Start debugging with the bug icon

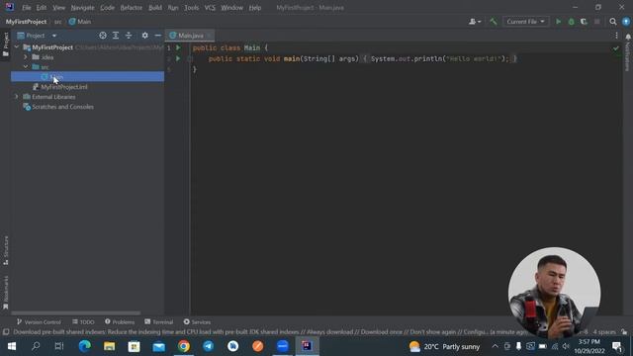point(572,22)
